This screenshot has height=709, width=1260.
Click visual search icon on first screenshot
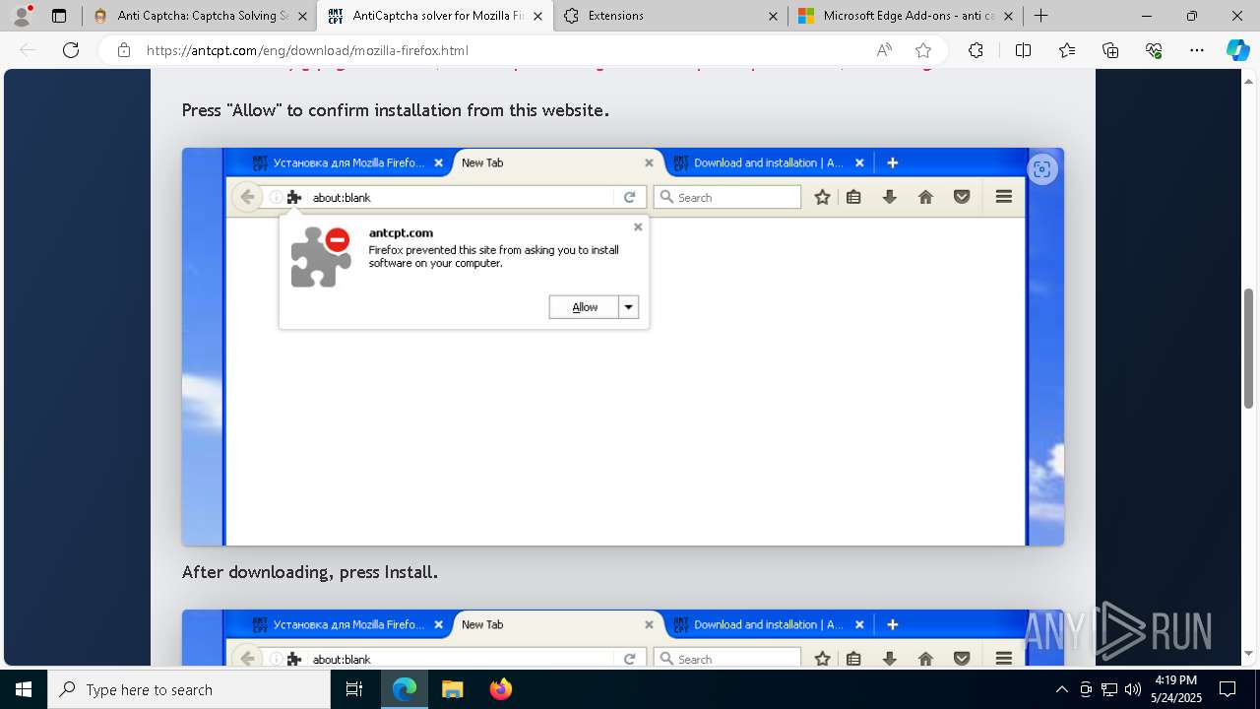click(1041, 169)
